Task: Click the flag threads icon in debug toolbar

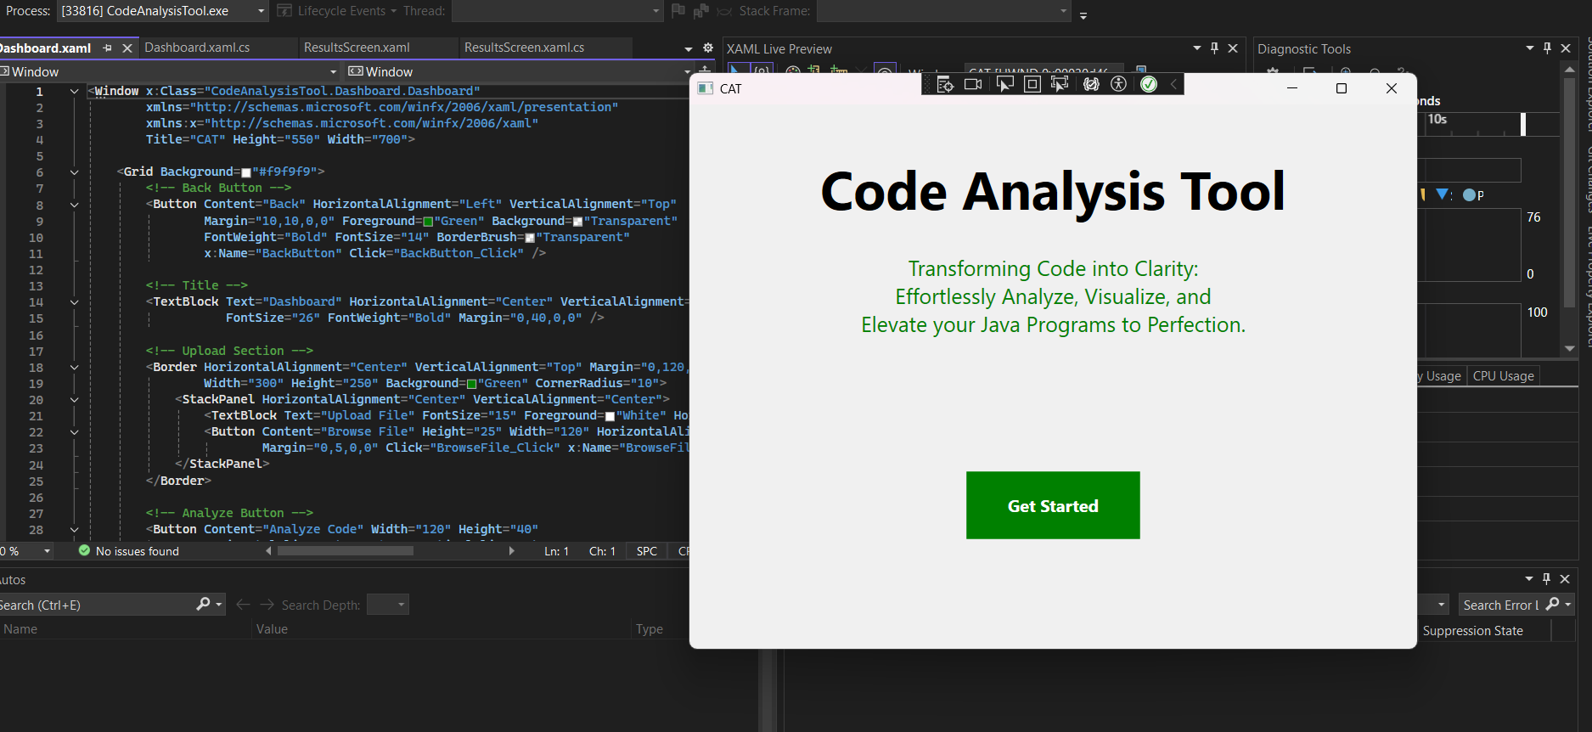Action: coord(678,11)
